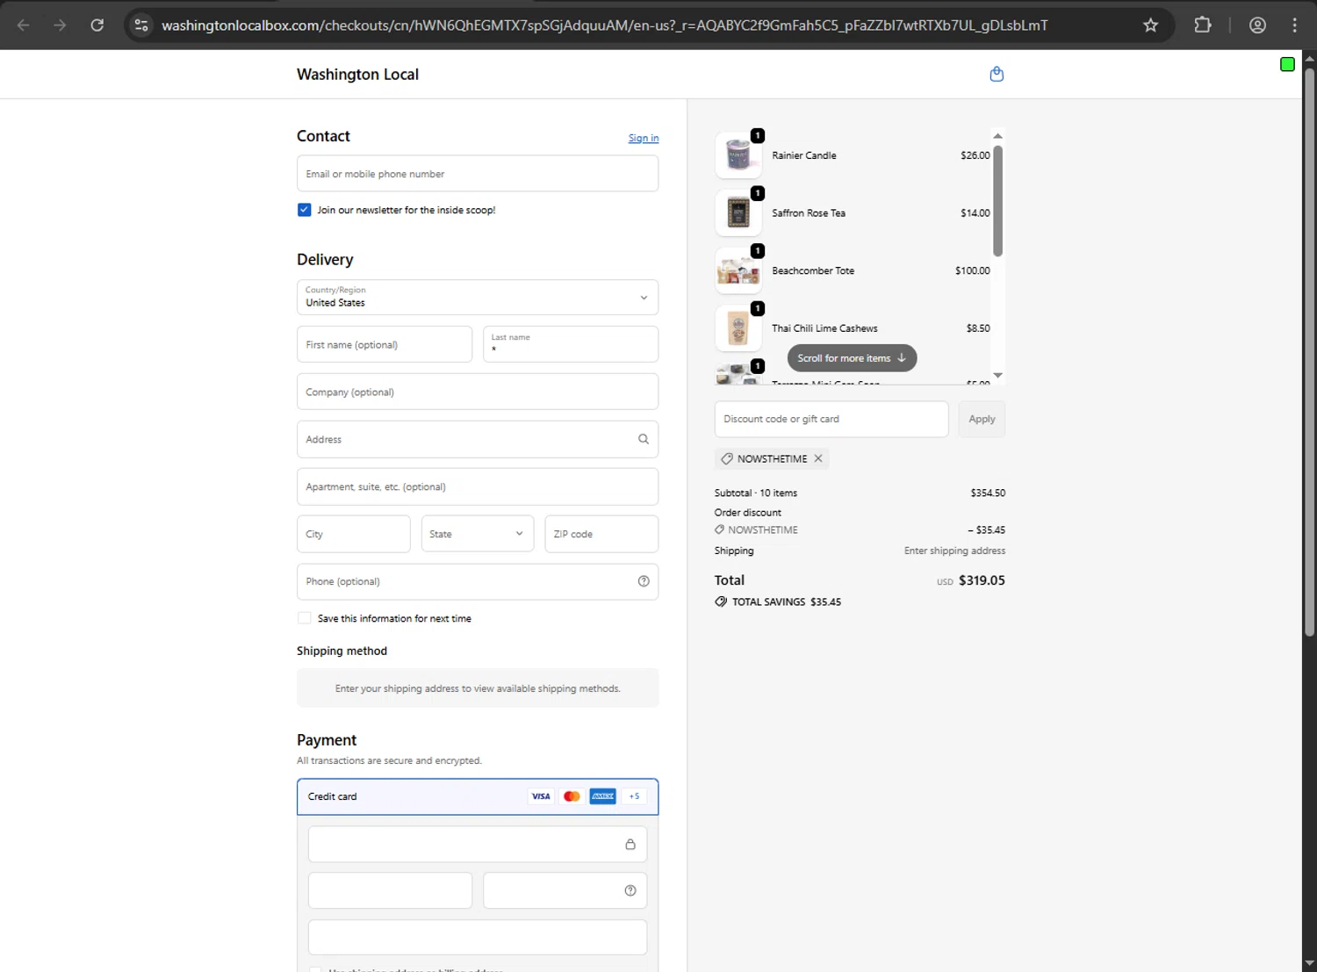1317x972 pixels.
Task: Focus the card expiration date field
Action: [390, 890]
